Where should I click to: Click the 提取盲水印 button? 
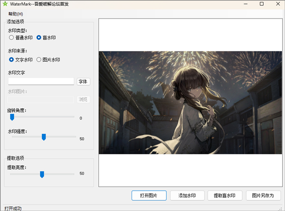point(225,195)
